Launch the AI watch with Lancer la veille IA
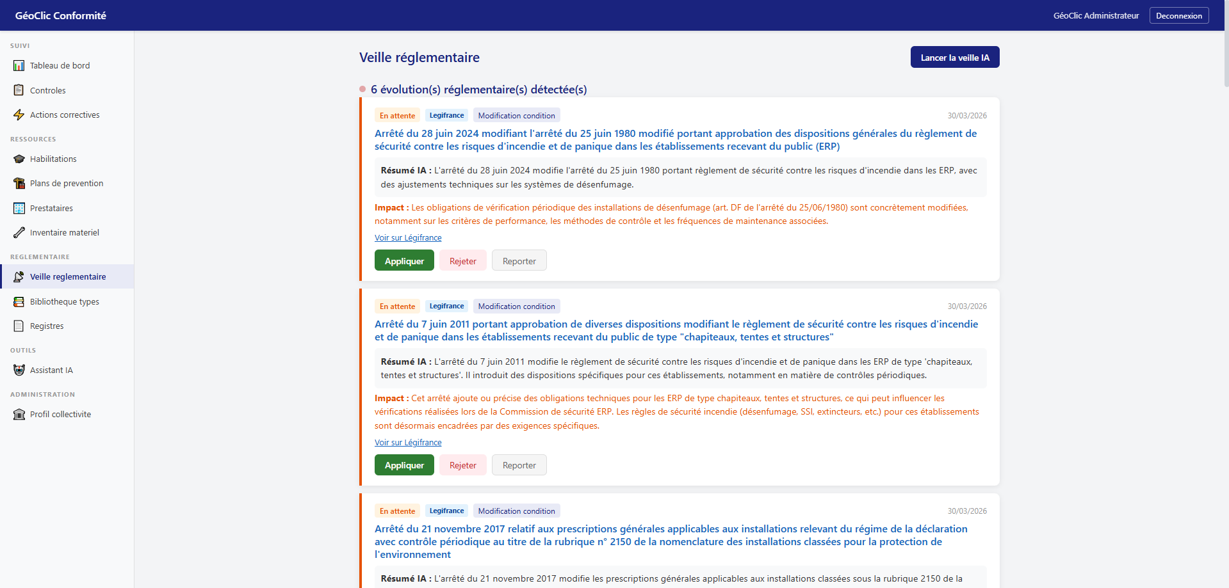Screen dimensions: 1229x588 coord(954,58)
